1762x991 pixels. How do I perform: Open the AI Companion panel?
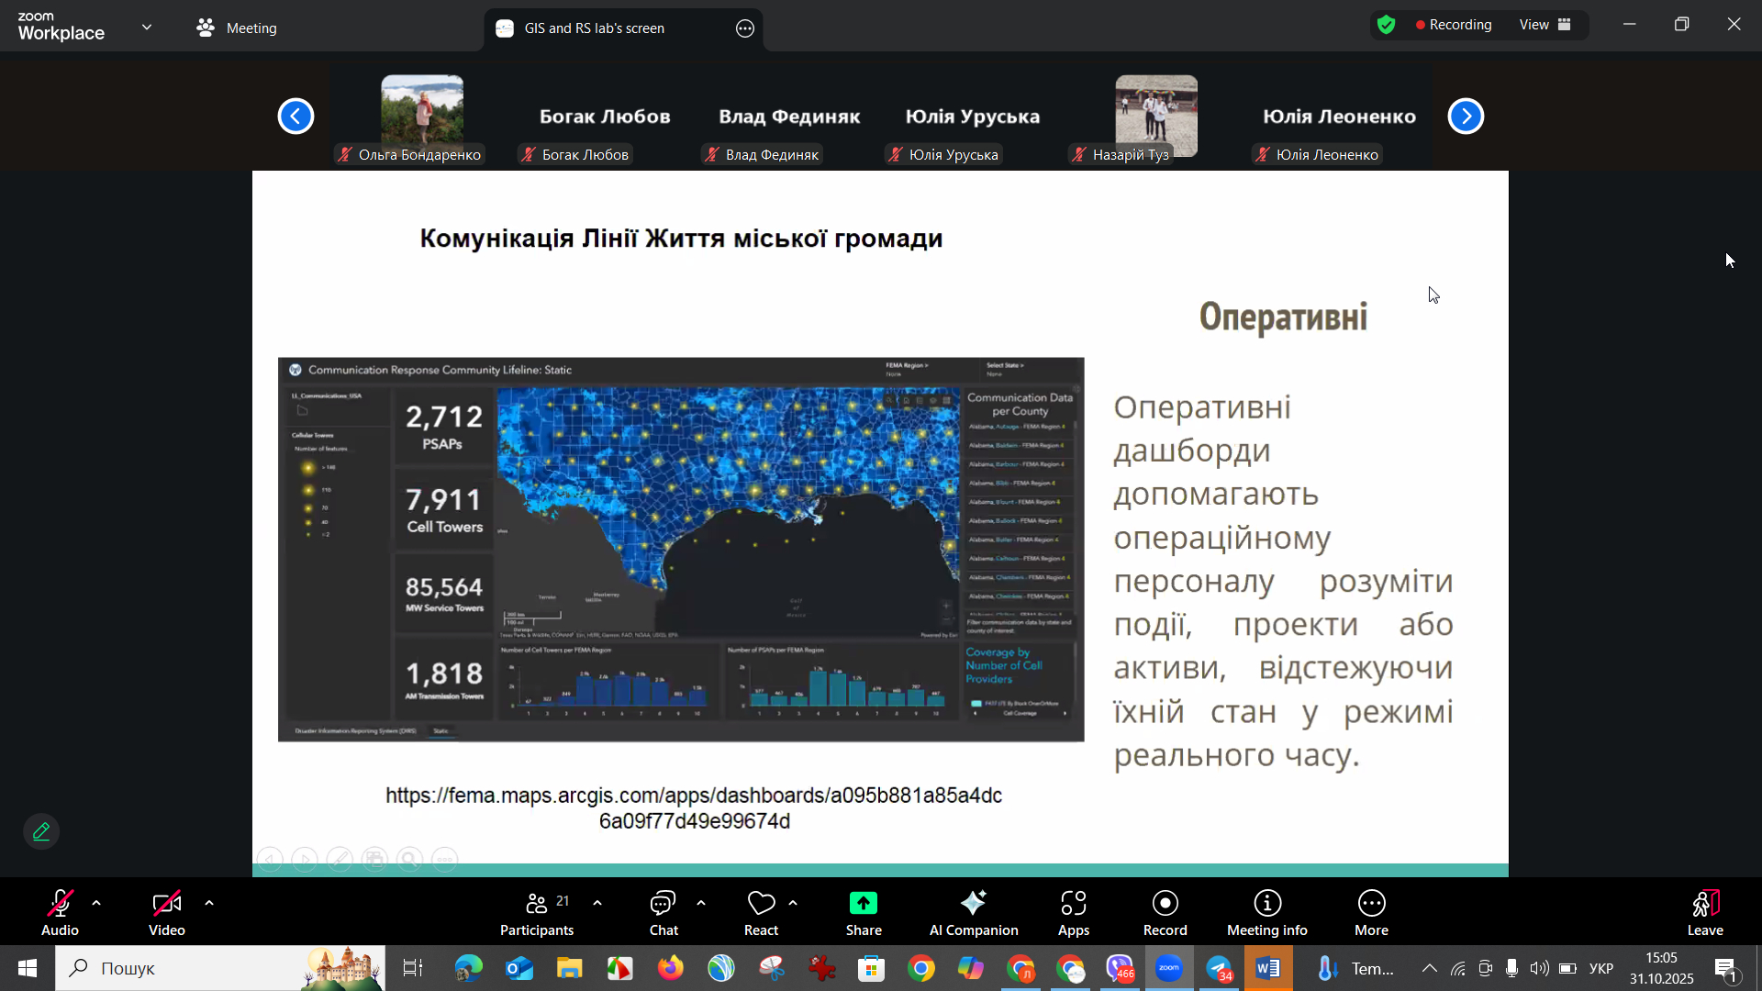pos(973,912)
